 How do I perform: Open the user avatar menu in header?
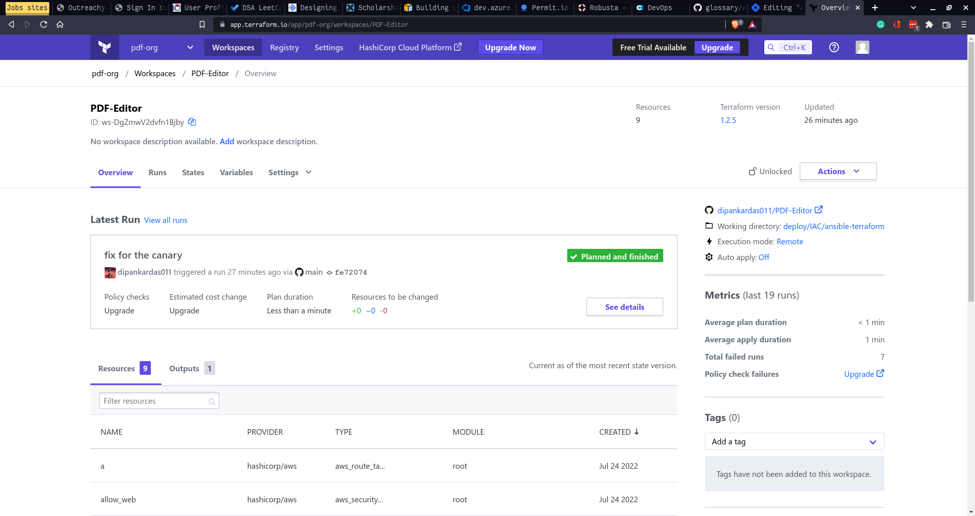point(862,47)
